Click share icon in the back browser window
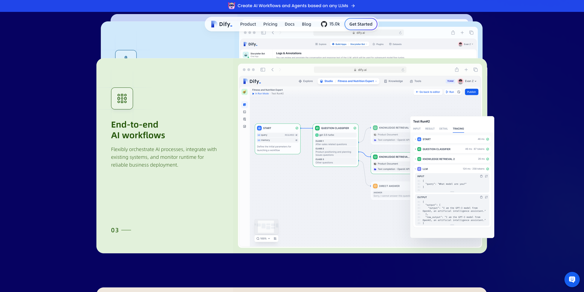This screenshot has height=292, width=584. pyautogui.click(x=453, y=33)
